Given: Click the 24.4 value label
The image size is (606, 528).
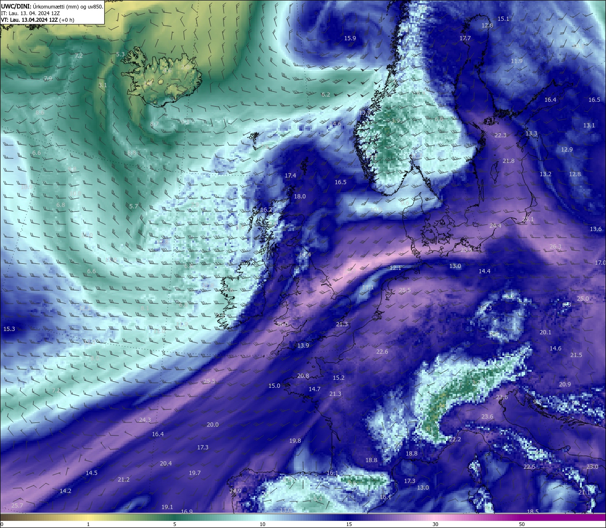Looking at the screenshot, I should 495,226.
